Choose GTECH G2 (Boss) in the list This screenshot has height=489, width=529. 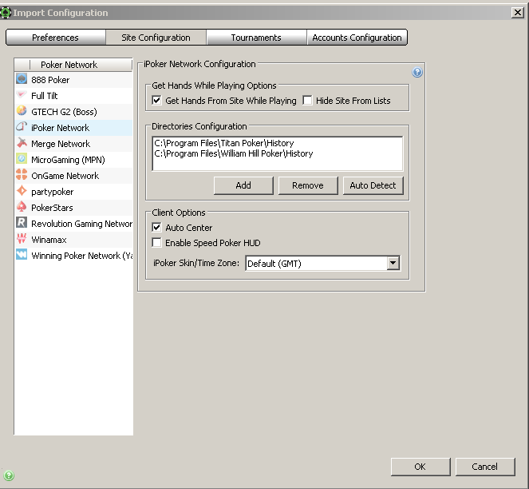pyautogui.click(x=73, y=112)
